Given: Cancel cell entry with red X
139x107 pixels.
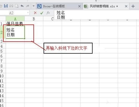Looking at the screenshot, I should click(35, 13).
